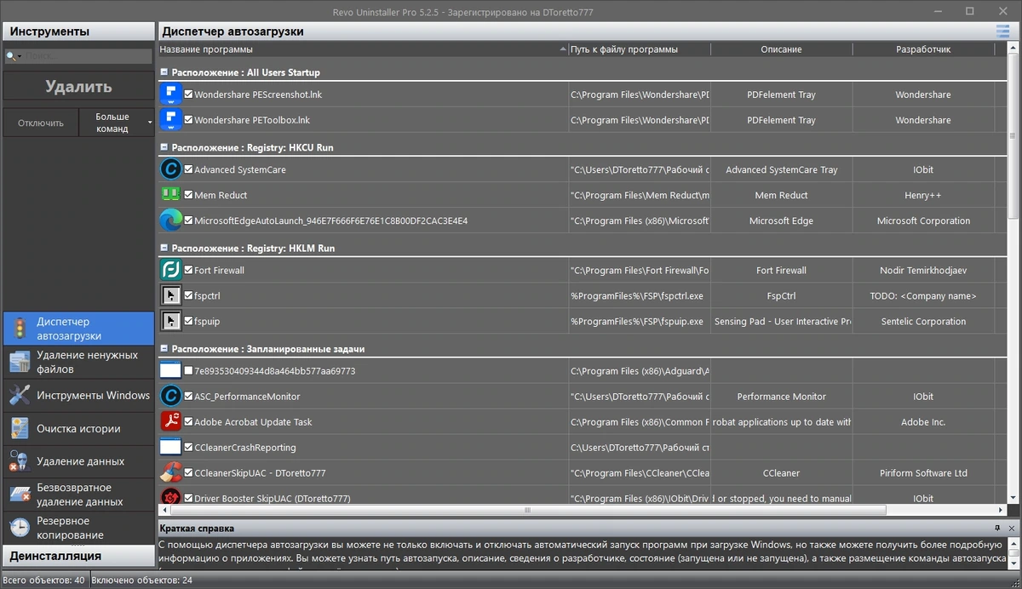This screenshot has width=1022, height=589.
Task: Click the MicrosoftEdgeAutoLaunch Edge icon
Action: (171, 220)
